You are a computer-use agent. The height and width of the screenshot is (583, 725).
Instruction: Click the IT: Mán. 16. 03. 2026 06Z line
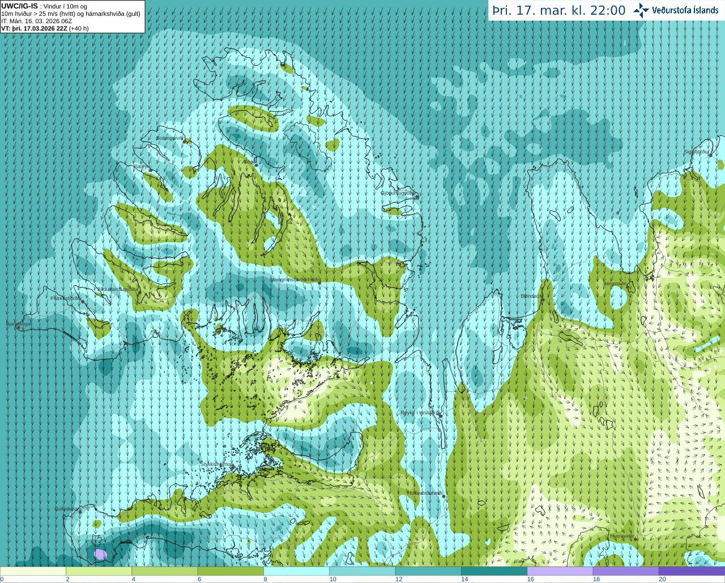click(37, 21)
